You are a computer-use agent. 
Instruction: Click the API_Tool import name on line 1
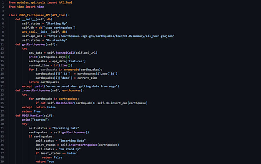(65, 3)
